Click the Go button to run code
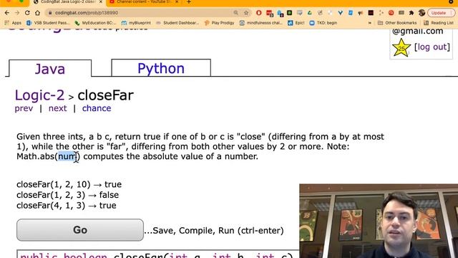 (x=80, y=230)
